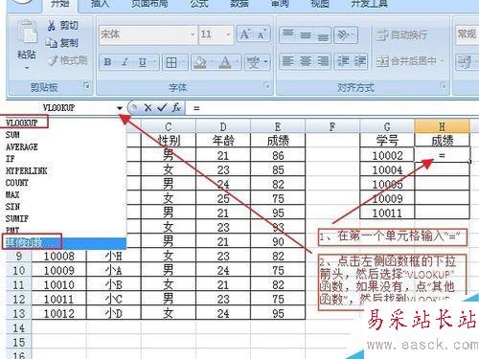Increase font size with large A
Image resolution: width=479 pixels, height=359 pixels.
245,34
